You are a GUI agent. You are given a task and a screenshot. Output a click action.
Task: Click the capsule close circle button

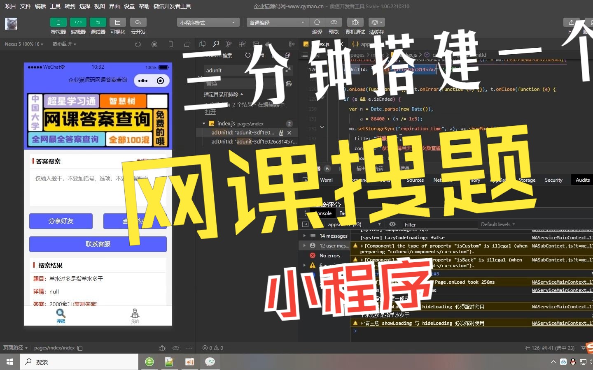click(x=161, y=81)
